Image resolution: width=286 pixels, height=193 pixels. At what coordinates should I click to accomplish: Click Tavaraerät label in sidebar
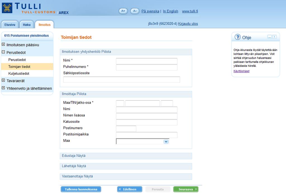[x=16, y=81]
